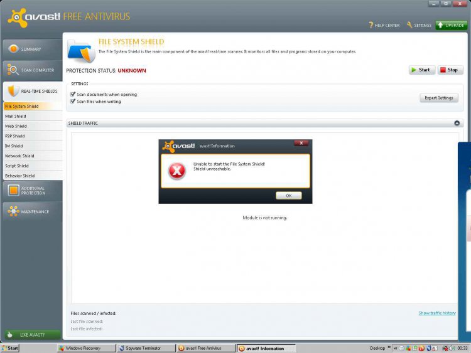471x353 pixels.
Task: Switch to avast! Free Antivirus taskbar item
Action: click(206, 348)
